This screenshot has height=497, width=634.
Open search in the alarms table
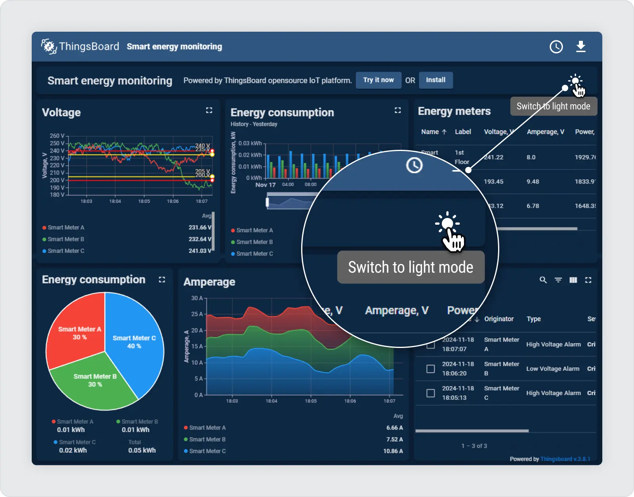click(543, 280)
